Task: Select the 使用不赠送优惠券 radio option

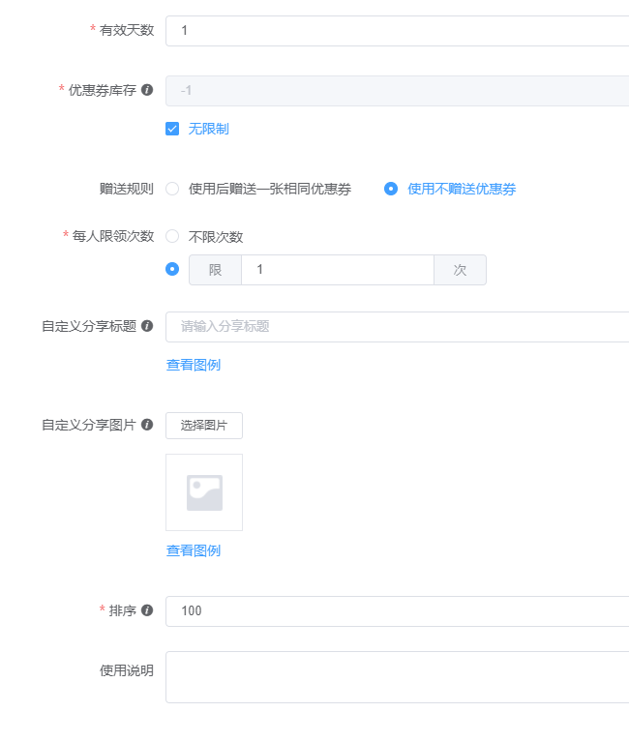Action: pos(391,189)
